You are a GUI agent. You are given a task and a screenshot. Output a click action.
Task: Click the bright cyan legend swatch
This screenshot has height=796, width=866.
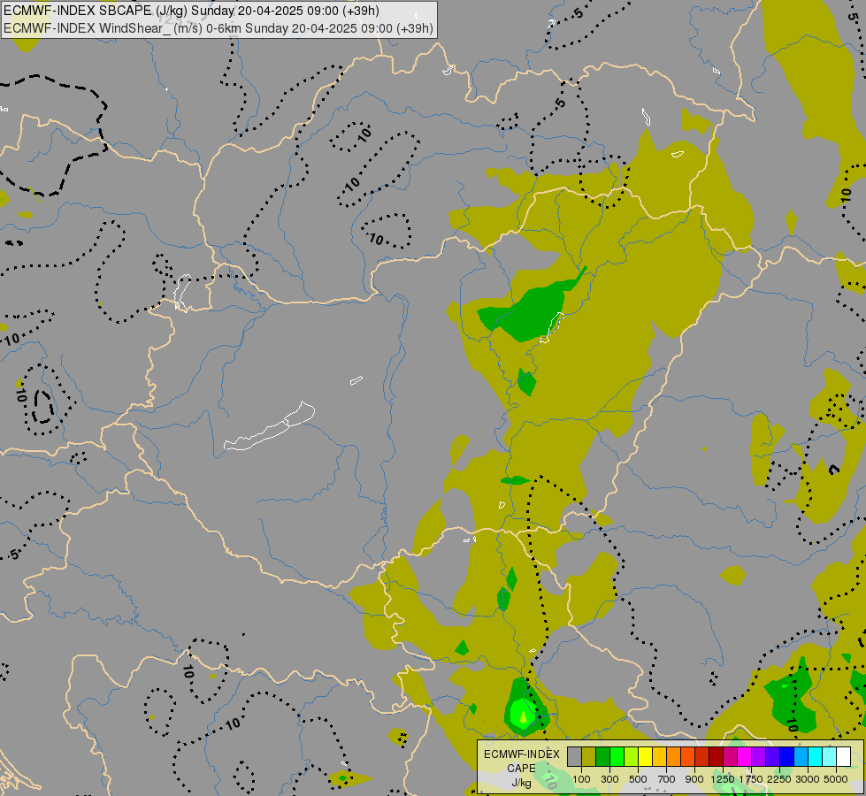click(816, 756)
